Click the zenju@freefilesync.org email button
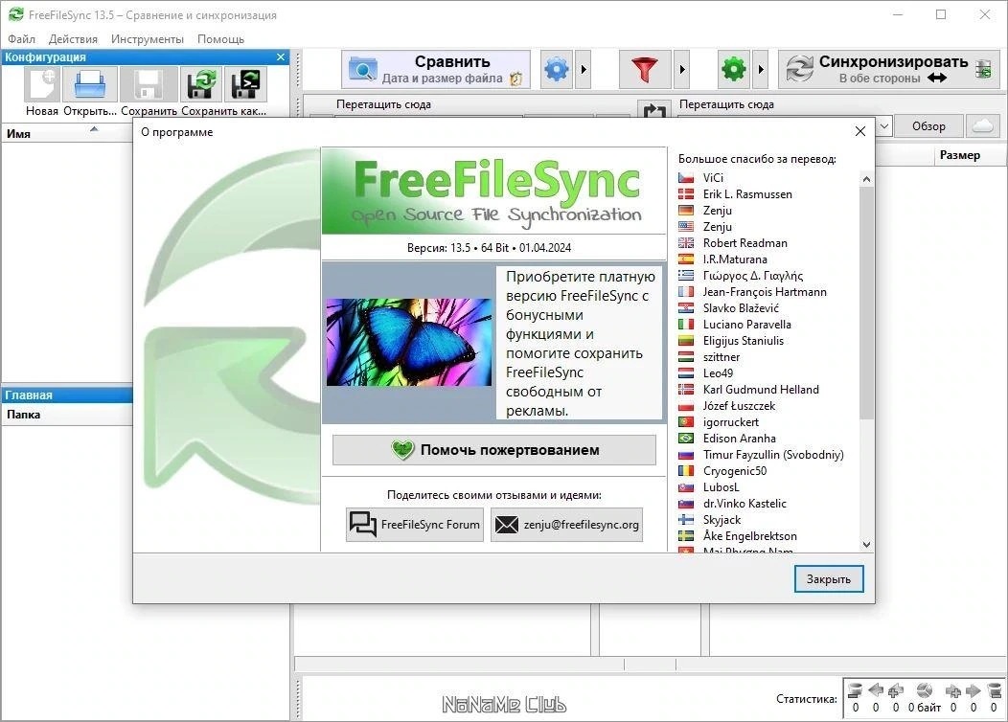Screen dimensions: 1008x722 tap(567, 525)
